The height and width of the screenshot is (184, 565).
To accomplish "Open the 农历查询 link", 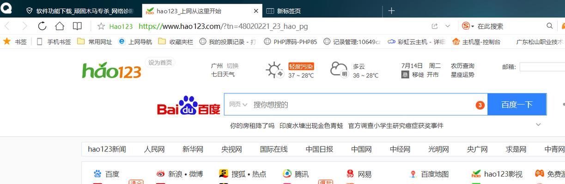I will point(462,66).
